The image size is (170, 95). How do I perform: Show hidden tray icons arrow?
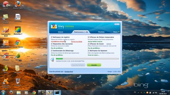tap(138, 93)
